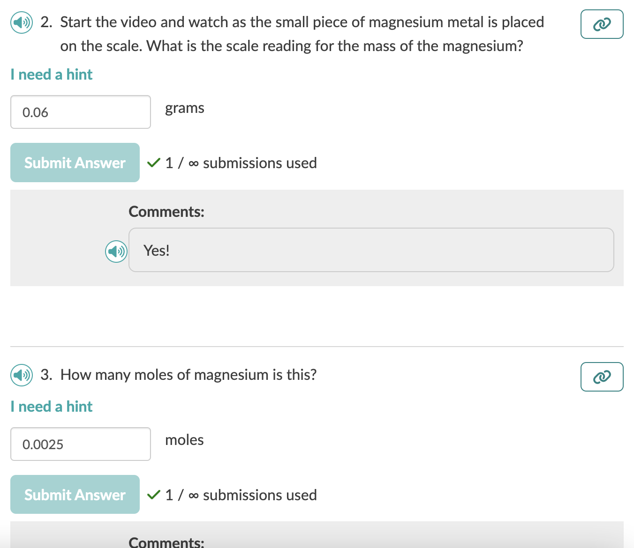Click the 'grams' unit label
The image size is (634, 548).
click(x=184, y=108)
